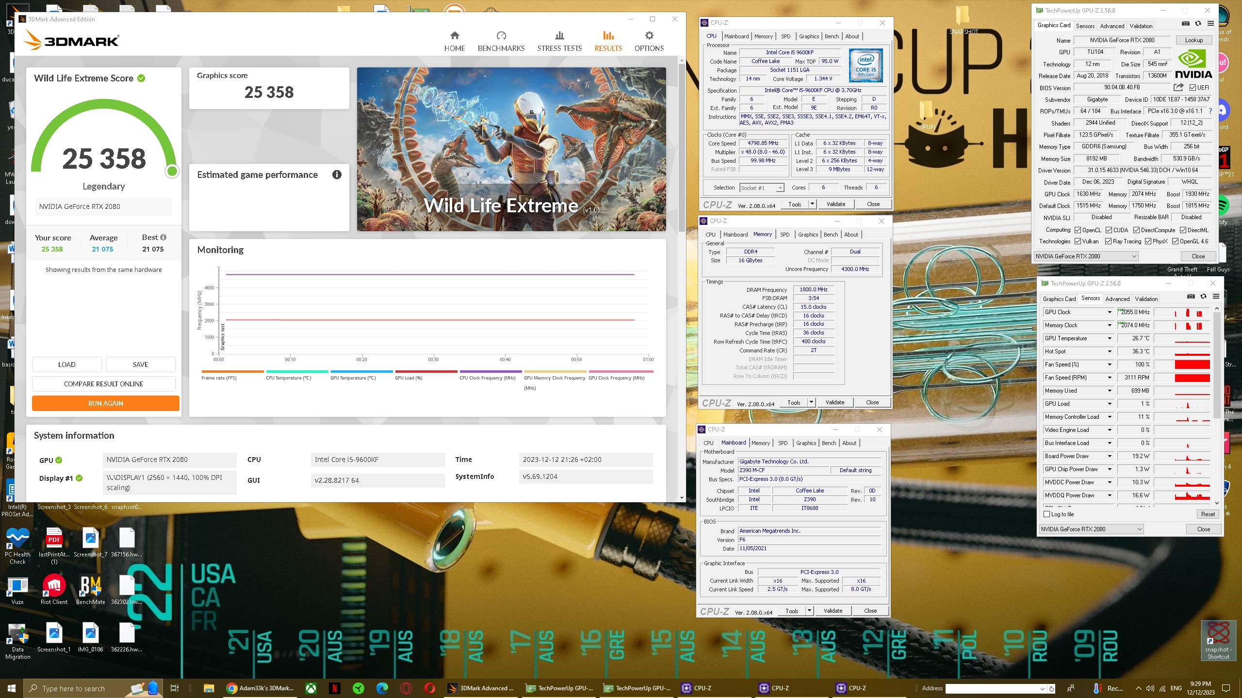Open STRESS TESTS in 3DMark
Viewport: 1242px width, 698px height.
(x=559, y=41)
